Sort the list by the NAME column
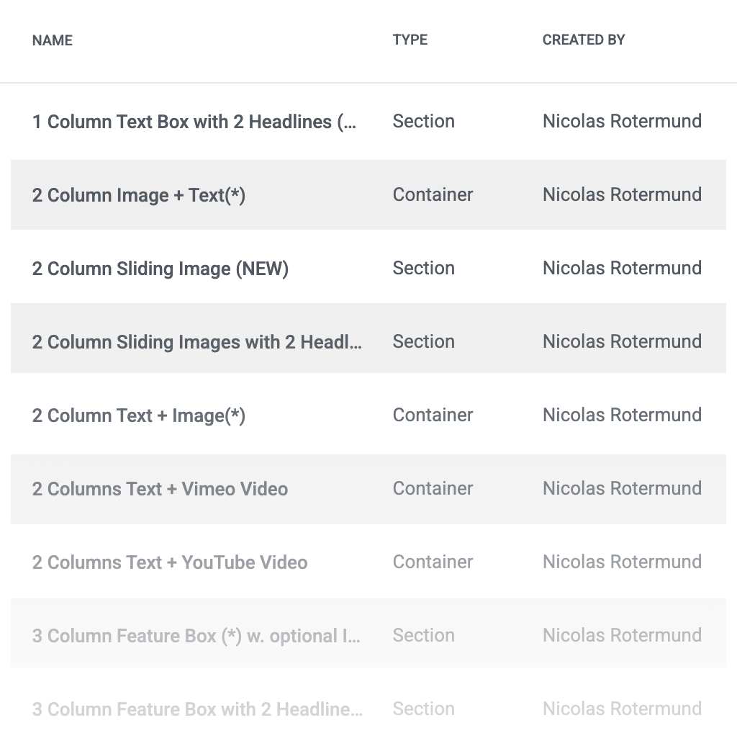The height and width of the screenshot is (746, 737). 52,40
